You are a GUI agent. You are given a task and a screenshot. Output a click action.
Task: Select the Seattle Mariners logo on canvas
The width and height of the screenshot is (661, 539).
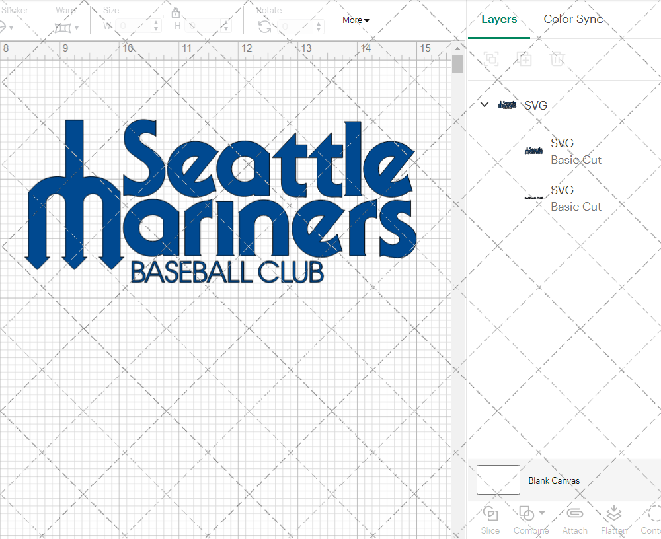click(x=221, y=194)
